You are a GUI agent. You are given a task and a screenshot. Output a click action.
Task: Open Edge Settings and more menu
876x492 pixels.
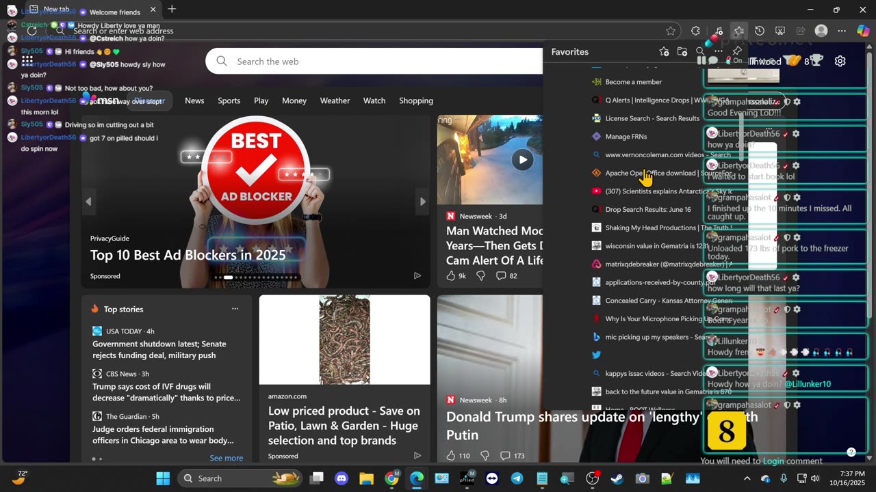click(x=842, y=31)
